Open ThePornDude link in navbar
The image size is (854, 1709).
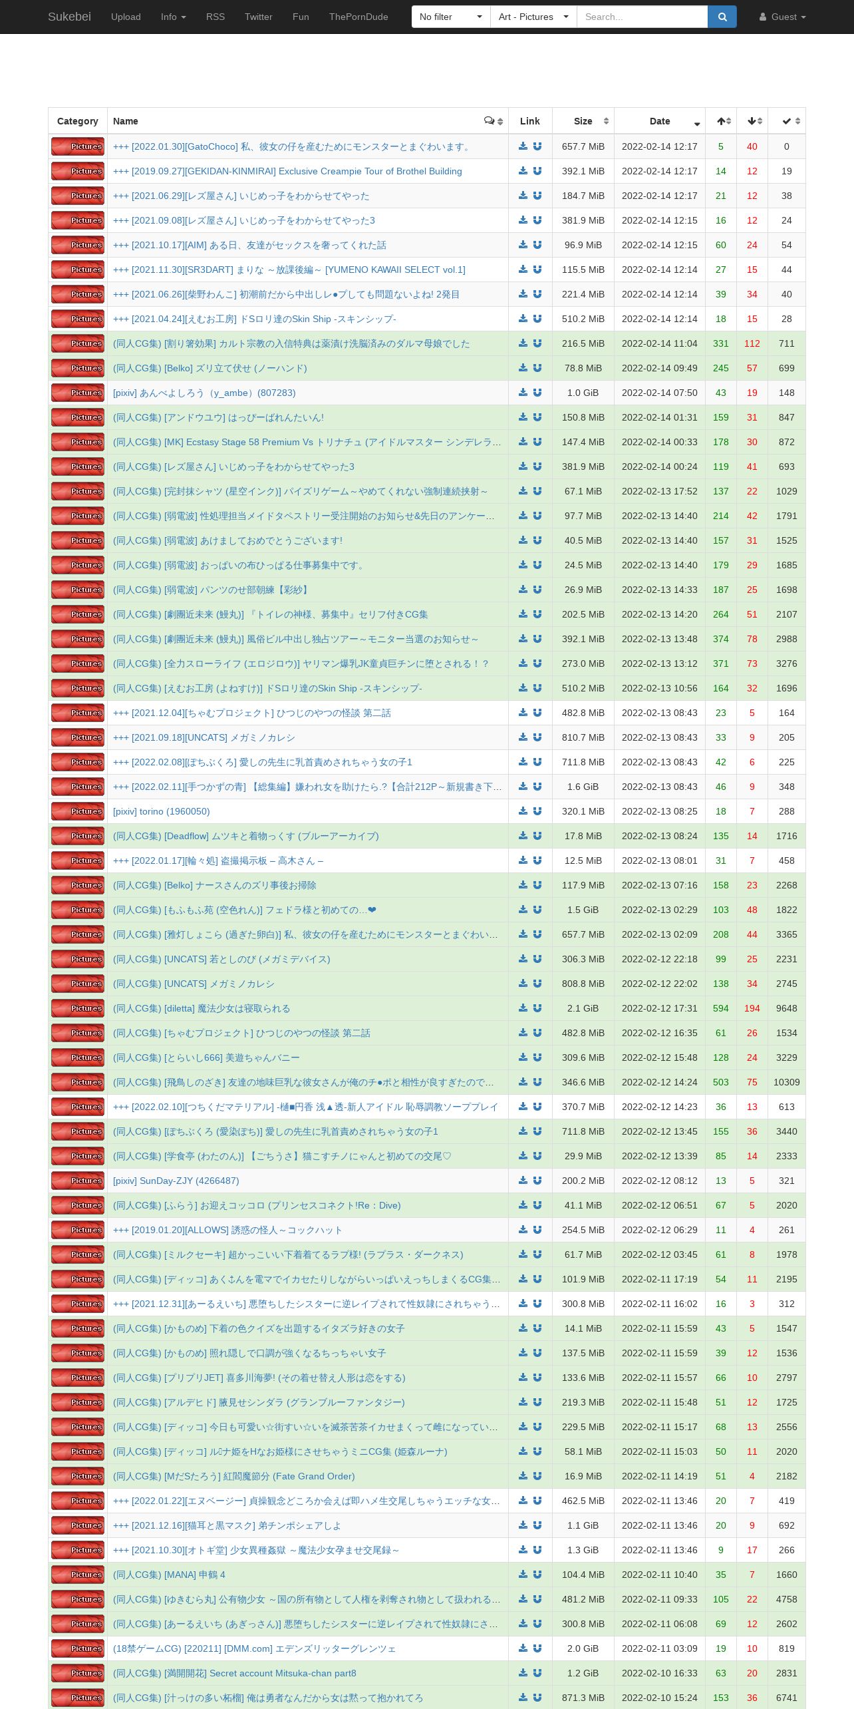click(x=358, y=17)
